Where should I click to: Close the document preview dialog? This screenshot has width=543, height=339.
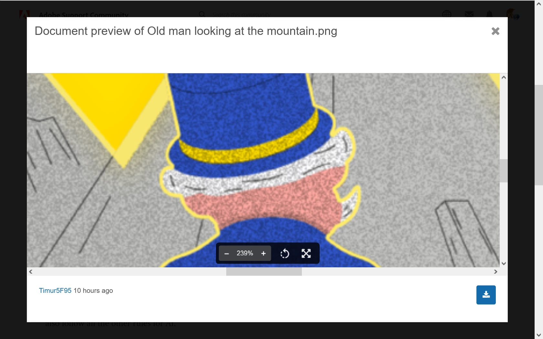(x=495, y=31)
